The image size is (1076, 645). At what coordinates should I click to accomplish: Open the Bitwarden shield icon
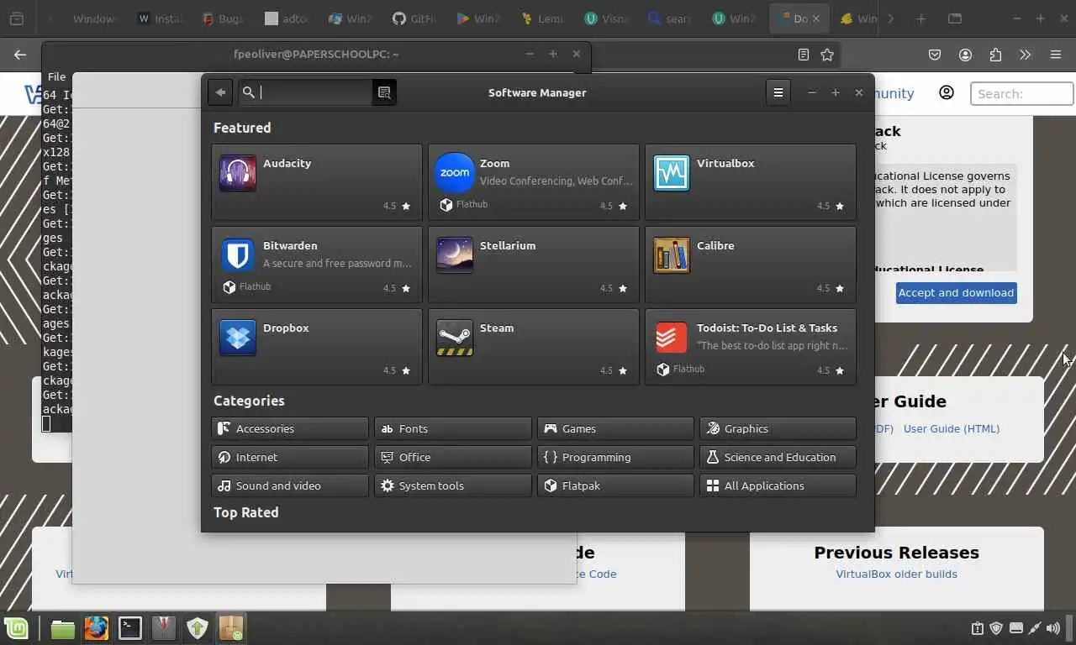pyautogui.click(x=238, y=255)
